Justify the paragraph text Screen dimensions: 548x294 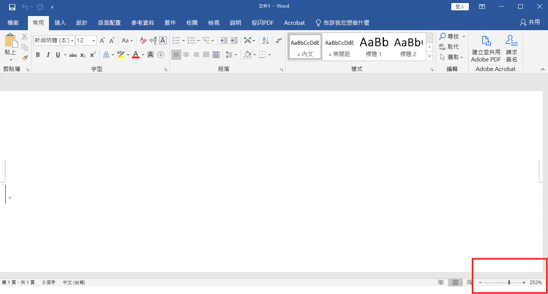(206, 55)
